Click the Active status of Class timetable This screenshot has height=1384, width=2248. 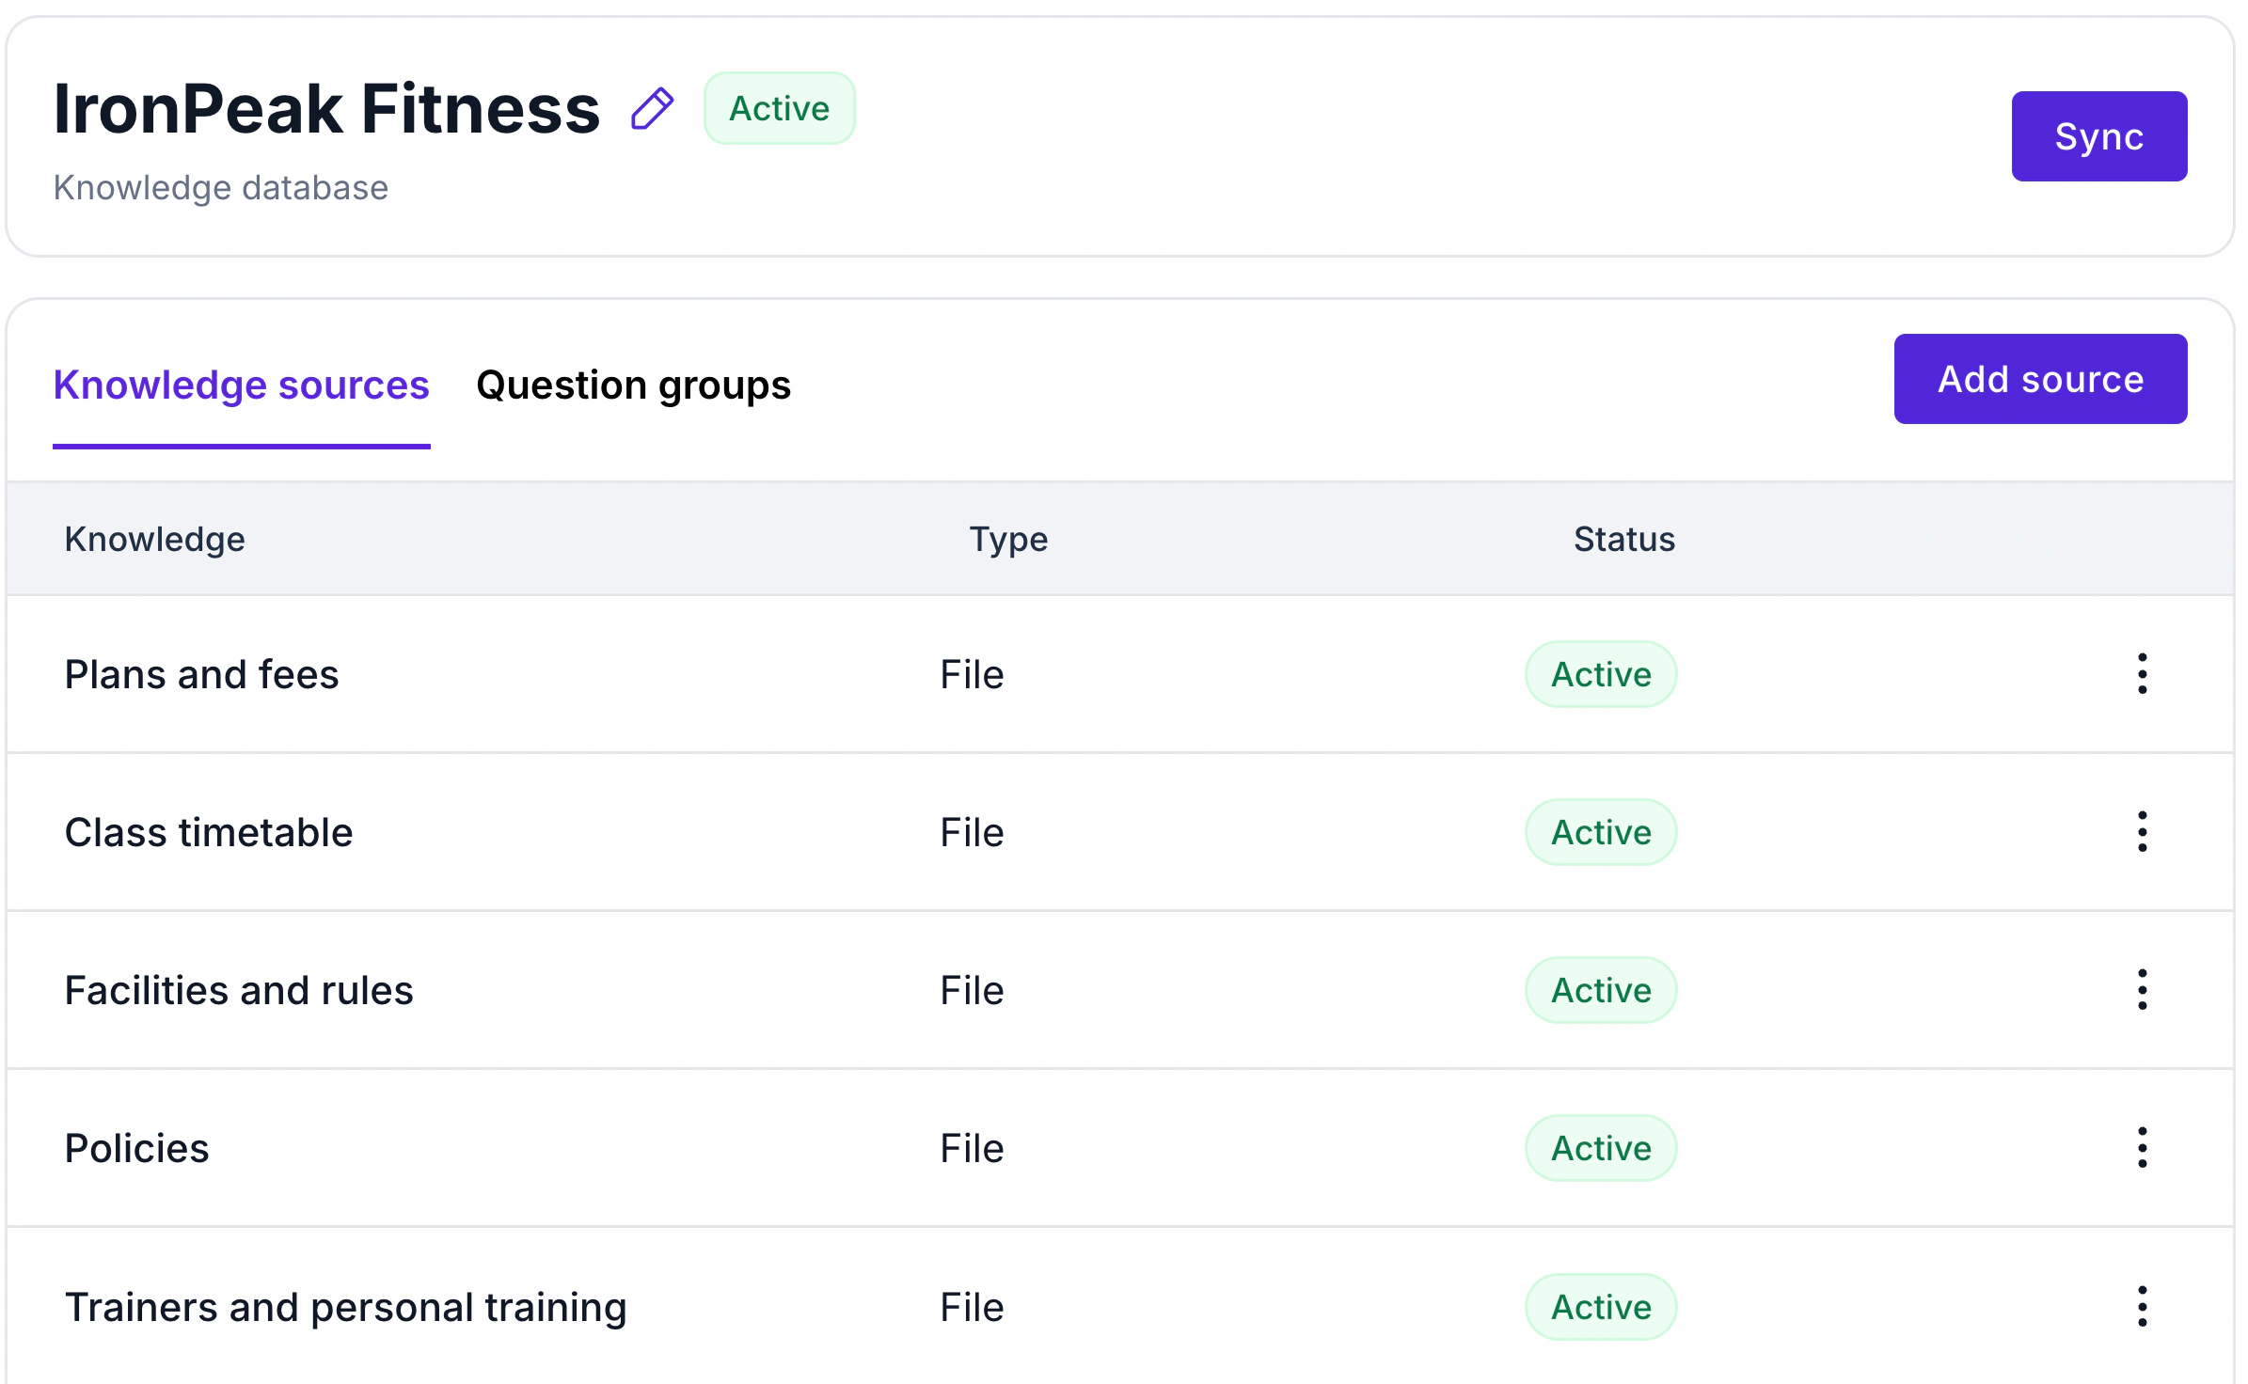(1601, 832)
